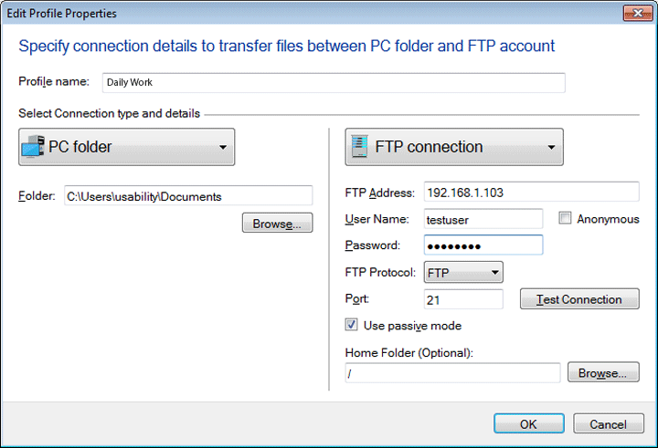
Task: Open the FTP Protocol combo box
Action: coord(464,272)
